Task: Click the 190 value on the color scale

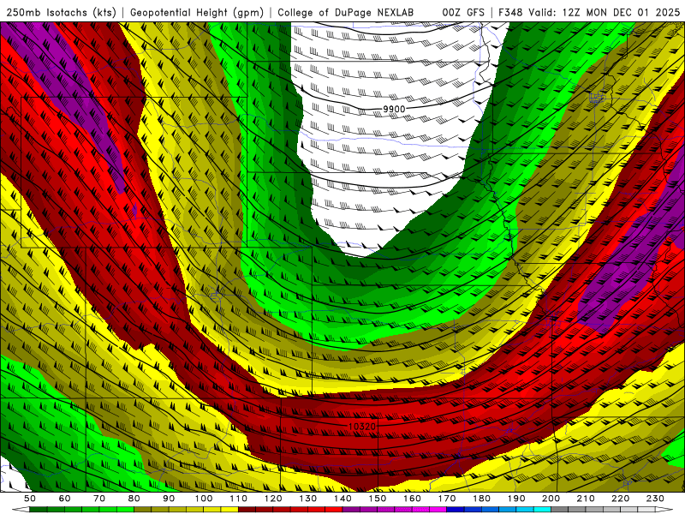Action: click(516, 499)
